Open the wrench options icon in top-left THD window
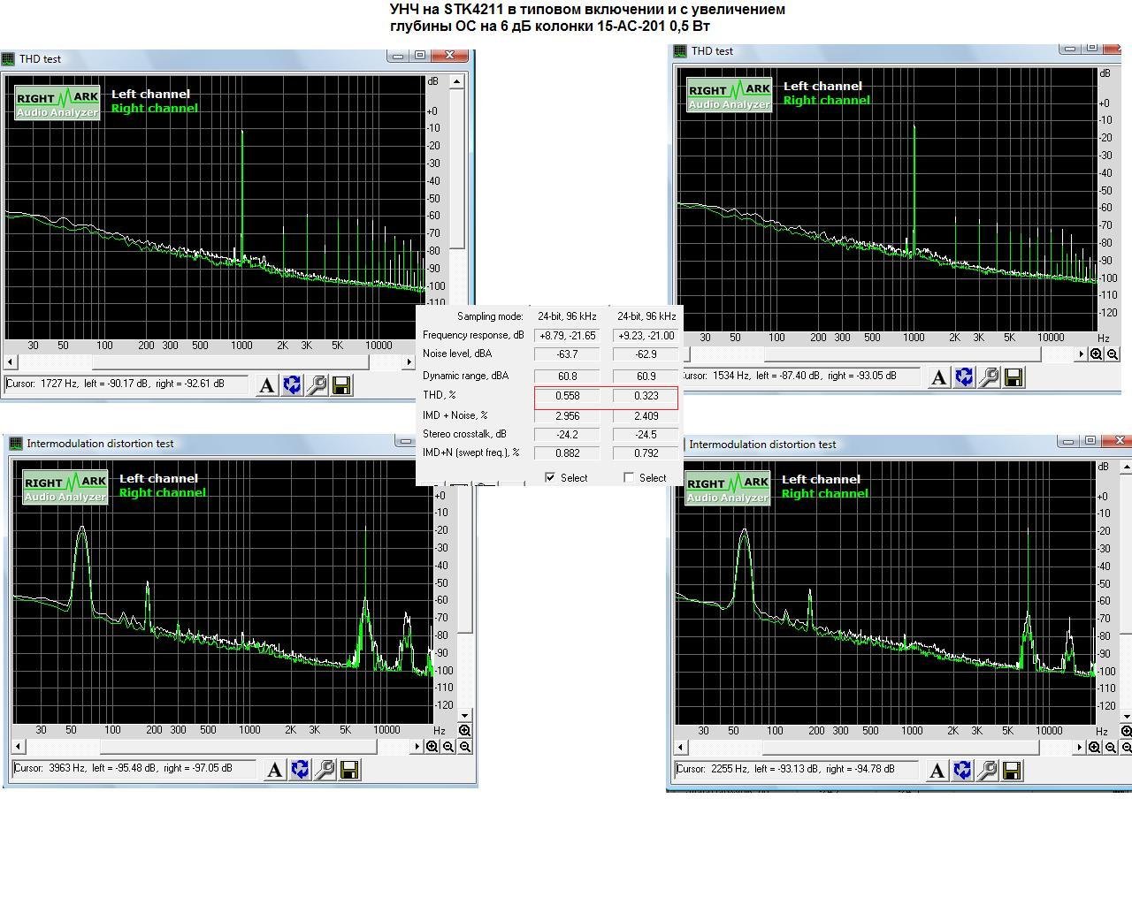1132x905 pixels. coord(317,385)
